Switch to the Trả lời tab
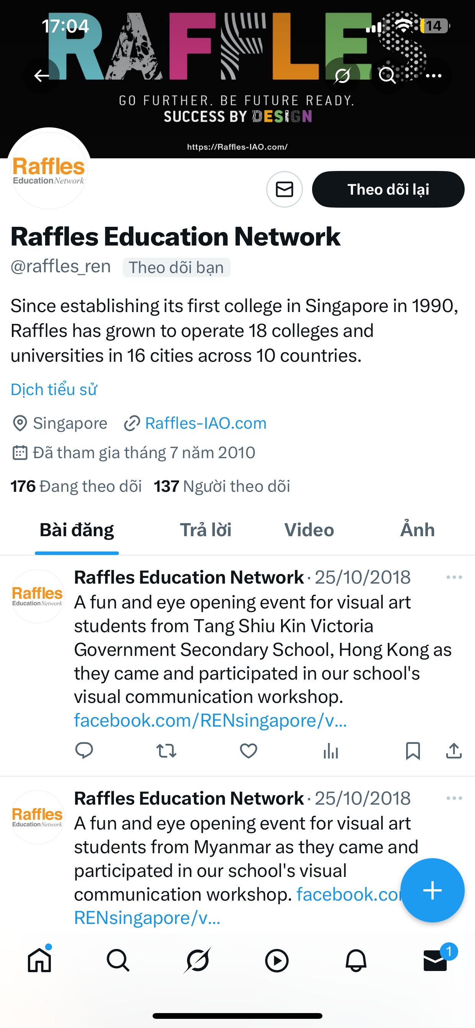Image resolution: width=475 pixels, height=1028 pixels. (x=206, y=530)
